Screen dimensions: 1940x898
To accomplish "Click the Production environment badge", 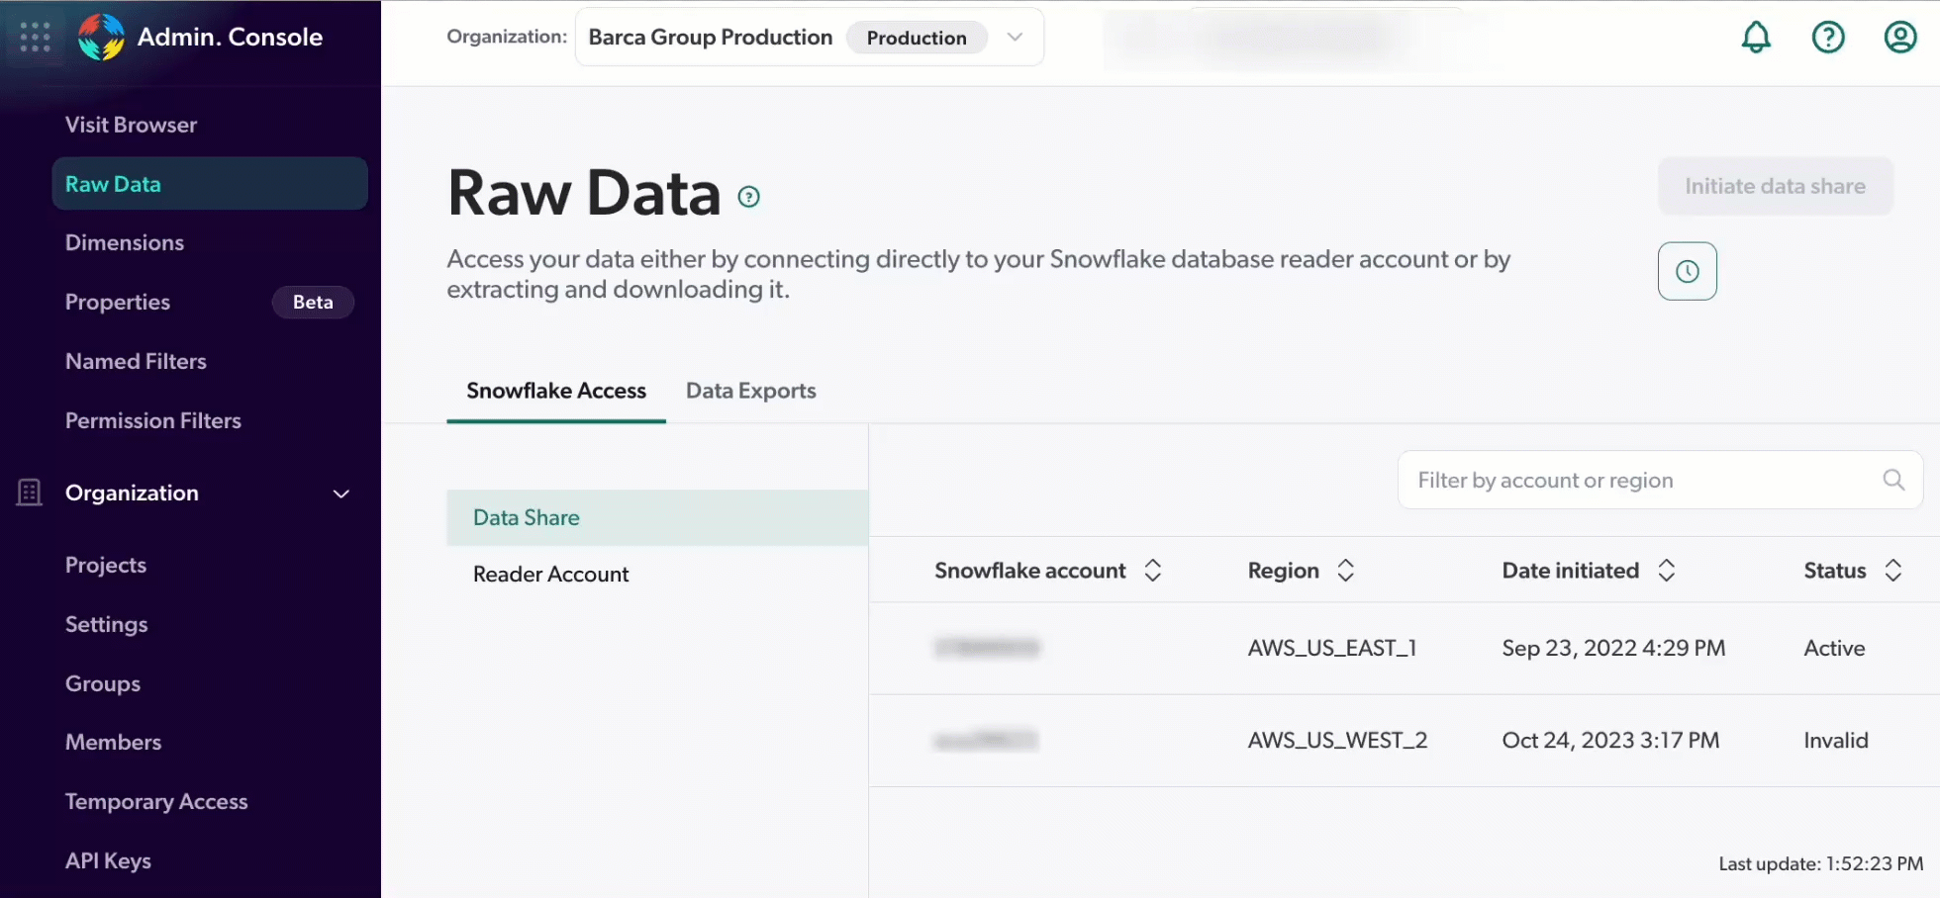I will tap(916, 38).
